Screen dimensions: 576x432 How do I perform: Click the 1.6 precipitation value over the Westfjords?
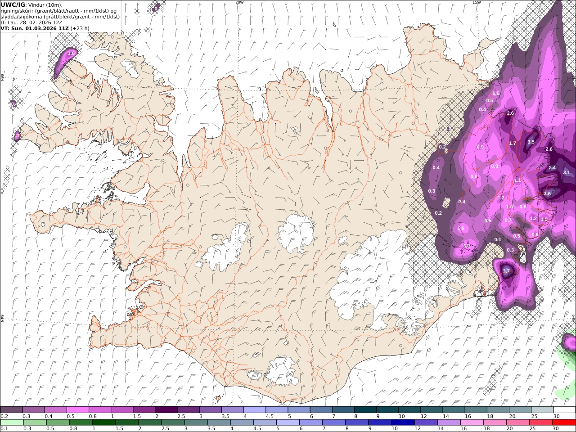(x=71, y=54)
